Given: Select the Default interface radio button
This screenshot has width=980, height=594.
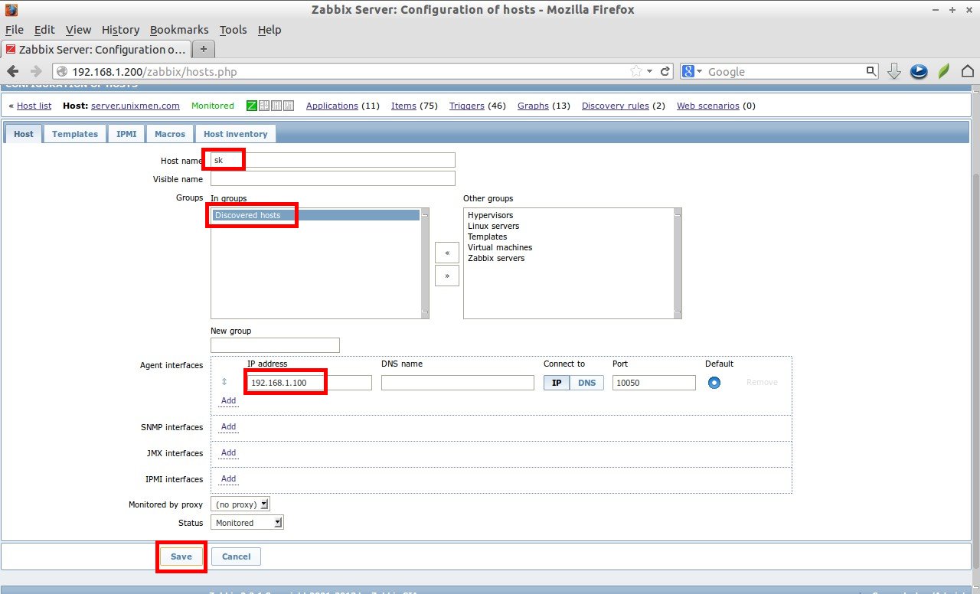Looking at the screenshot, I should [714, 382].
